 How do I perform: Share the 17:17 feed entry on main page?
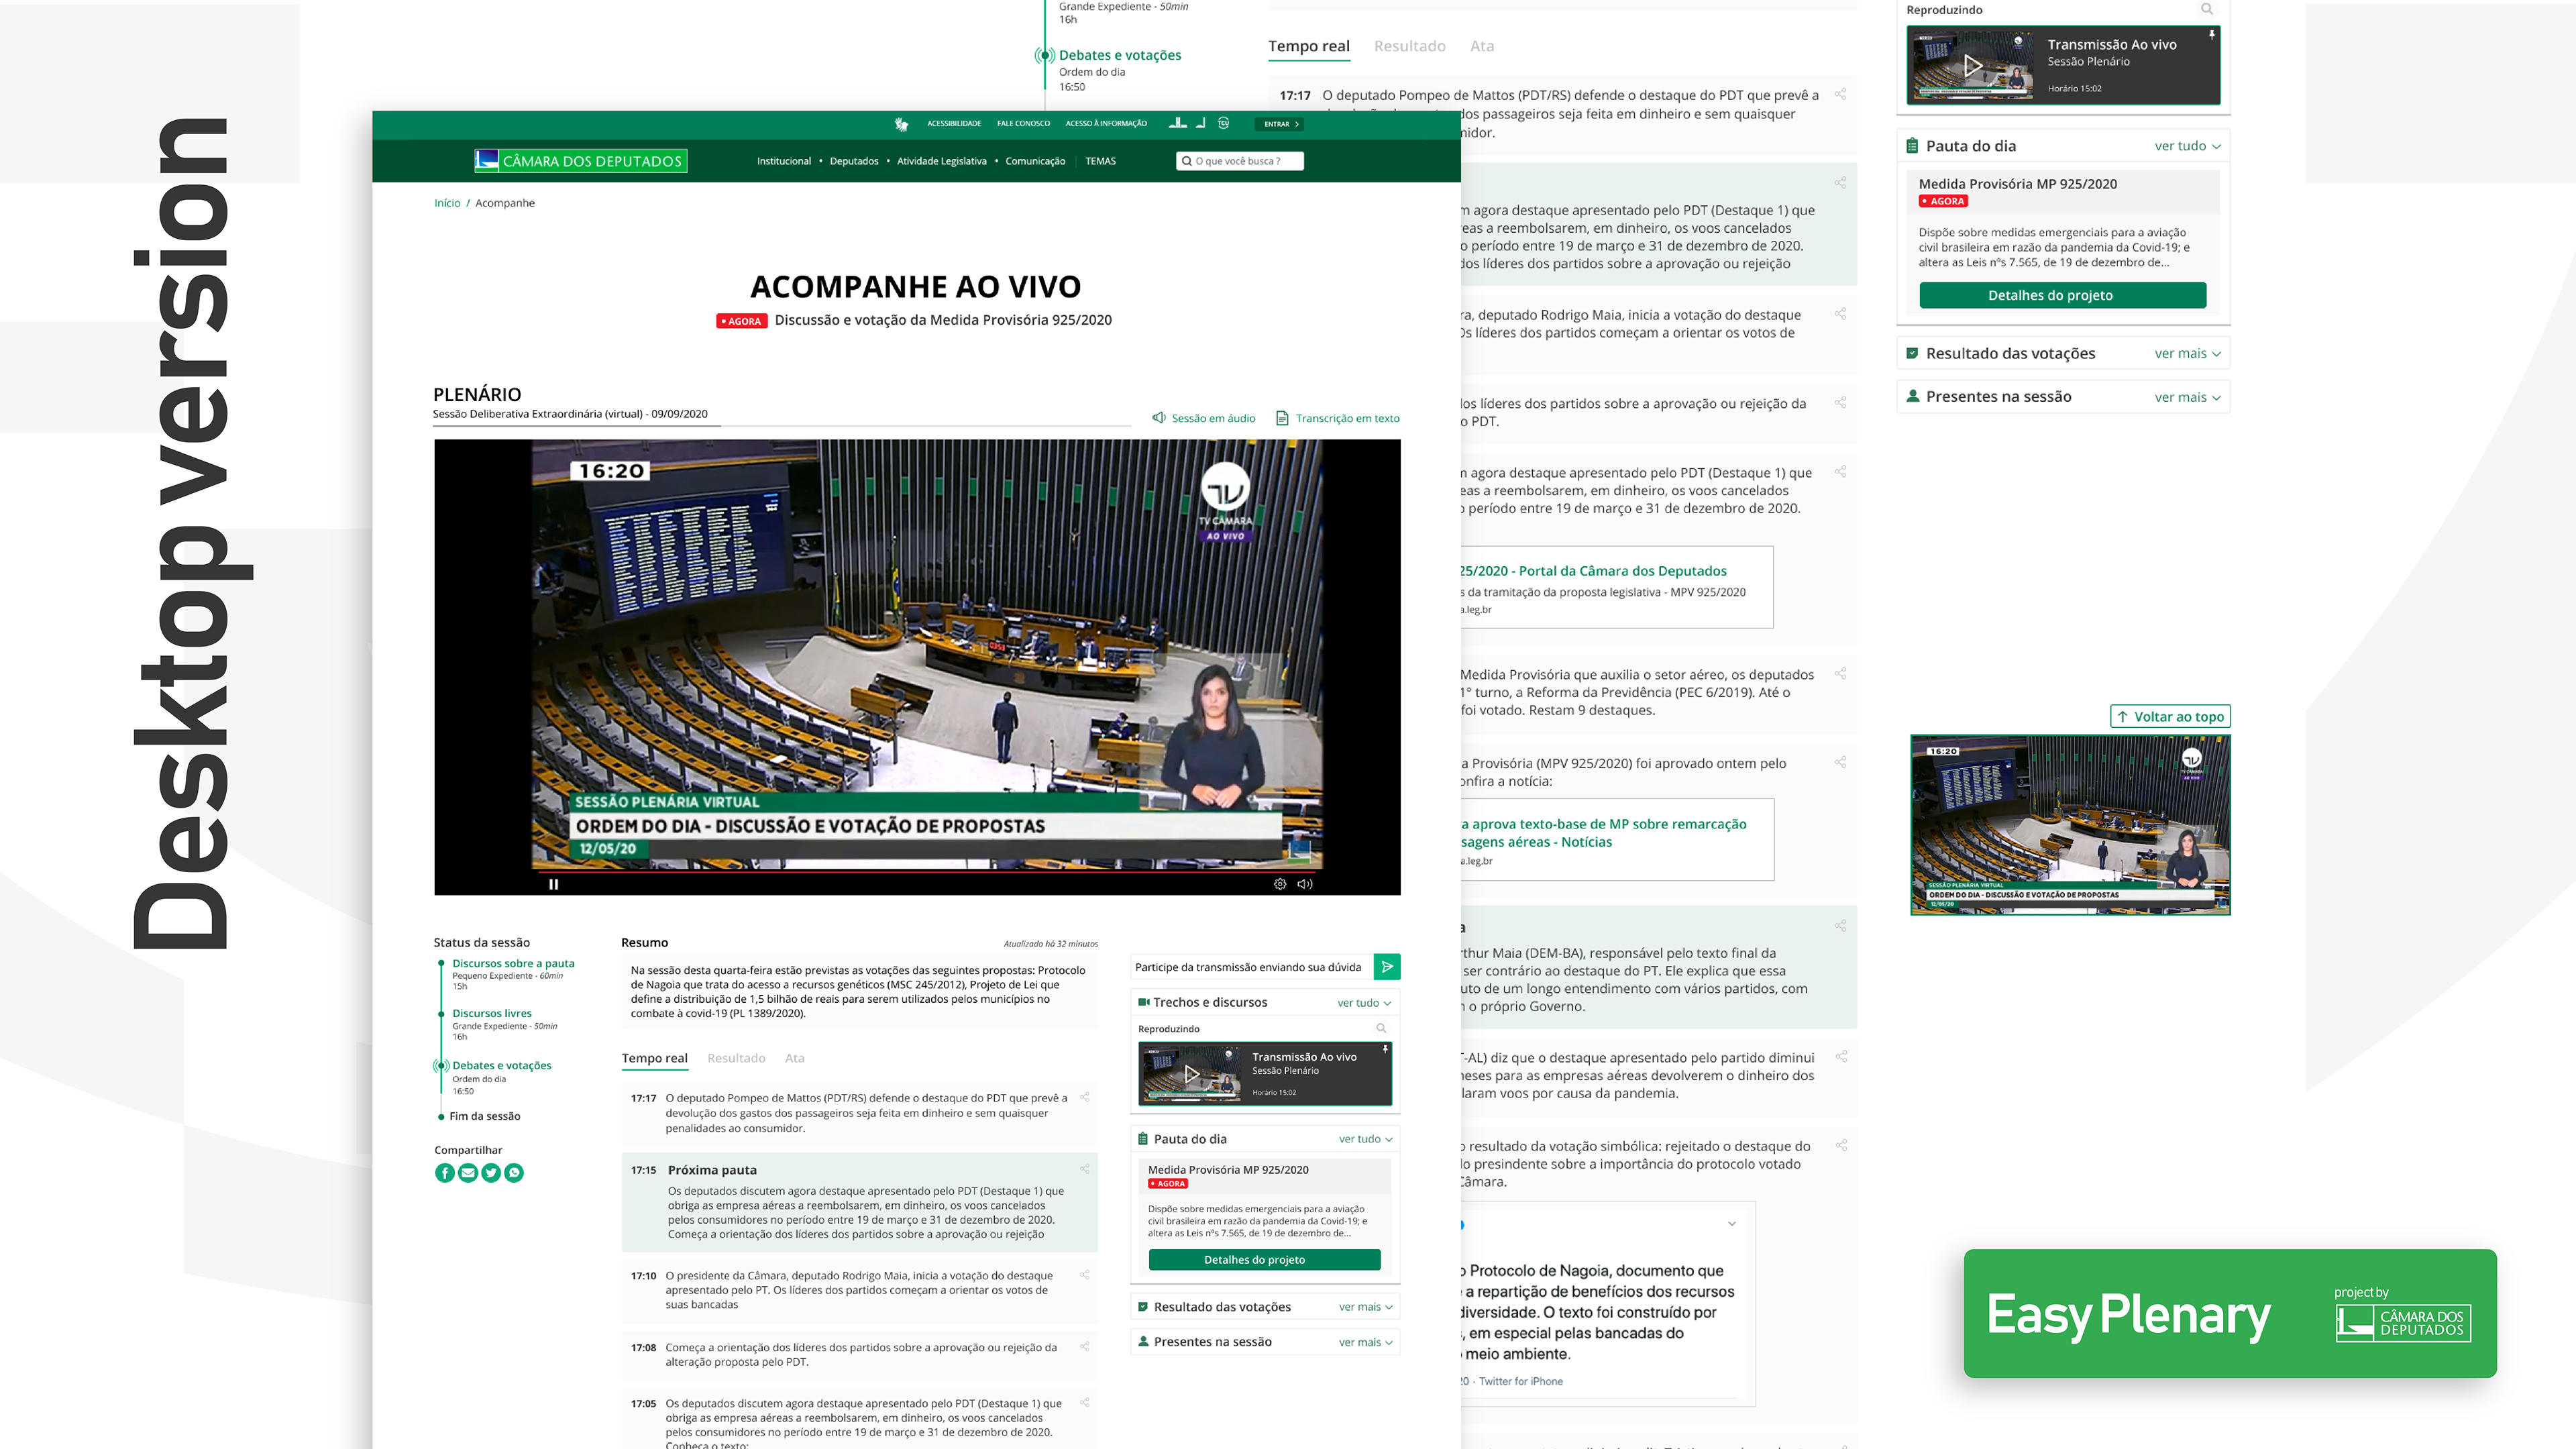[1084, 1098]
